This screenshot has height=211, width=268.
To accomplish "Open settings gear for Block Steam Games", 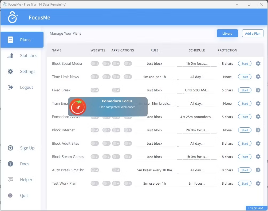I will point(258,157).
